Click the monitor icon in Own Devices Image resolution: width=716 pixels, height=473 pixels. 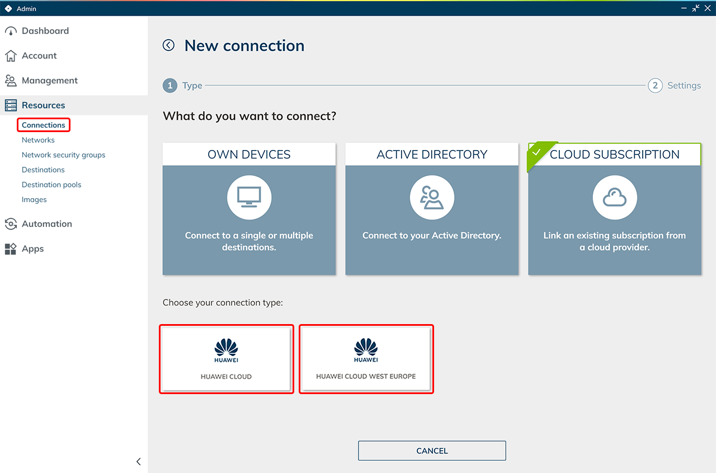pos(249,198)
